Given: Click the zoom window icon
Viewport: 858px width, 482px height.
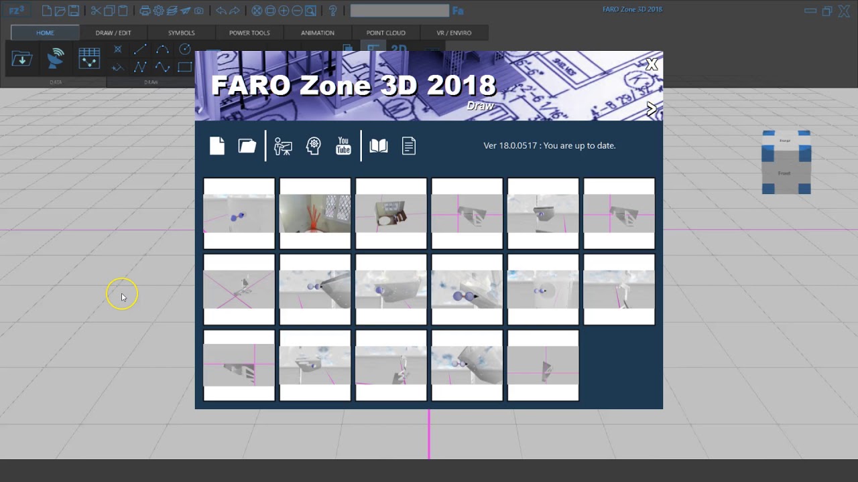Looking at the screenshot, I should pyautogui.click(x=270, y=11).
